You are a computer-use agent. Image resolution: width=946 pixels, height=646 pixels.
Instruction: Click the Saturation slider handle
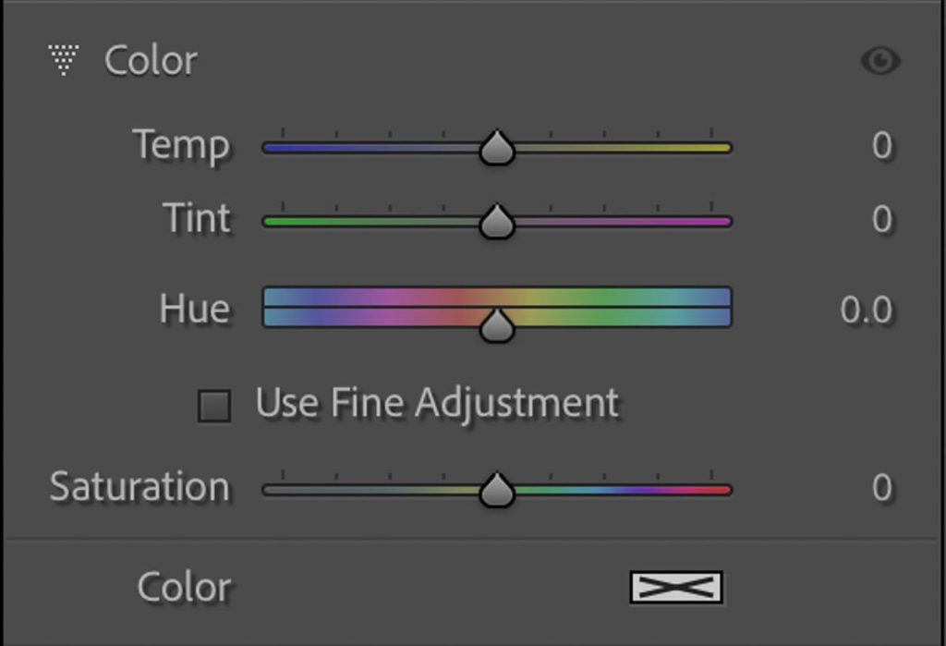click(x=496, y=490)
